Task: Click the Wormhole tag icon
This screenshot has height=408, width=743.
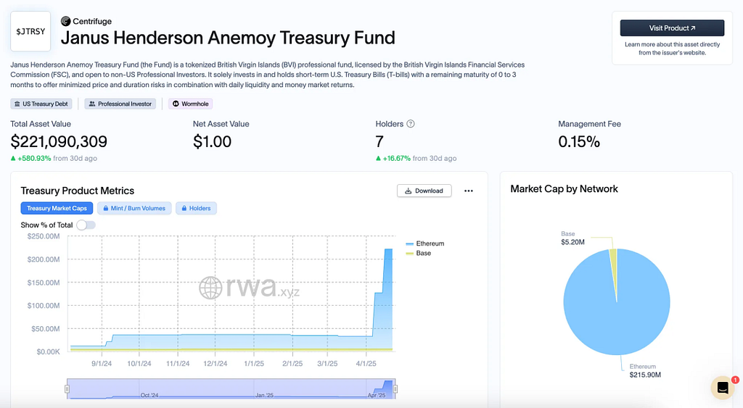Action: [x=176, y=104]
